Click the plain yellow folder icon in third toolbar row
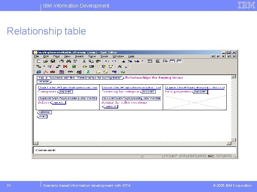Image resolution: width=257 pixels, height=192 pixels. pos(98,72)
